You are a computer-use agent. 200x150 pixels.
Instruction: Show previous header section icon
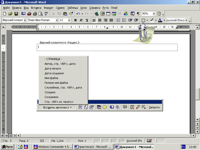(x=138, y=107)
